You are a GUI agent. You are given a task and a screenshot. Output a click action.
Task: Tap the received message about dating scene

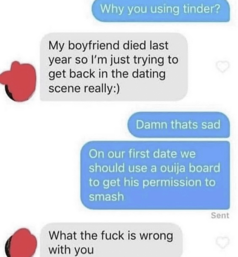[x=114, y=67]
